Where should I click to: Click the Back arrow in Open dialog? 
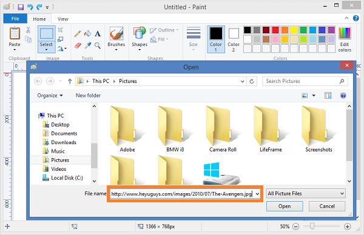click(38, 81)
